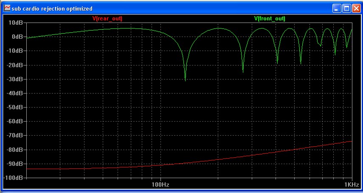Image resolution: width=363 pixels, height=193 pixels.
Task: Click the V(front_out) trace label
Action: coord(270,19)
